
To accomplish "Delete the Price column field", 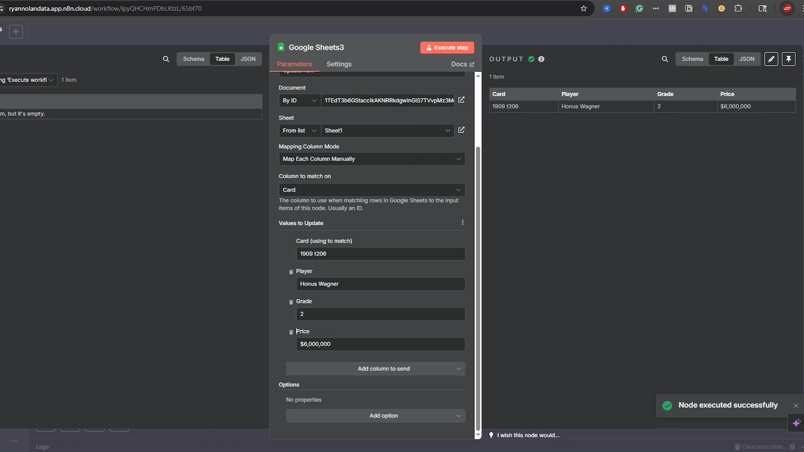I will coord(291,332).
